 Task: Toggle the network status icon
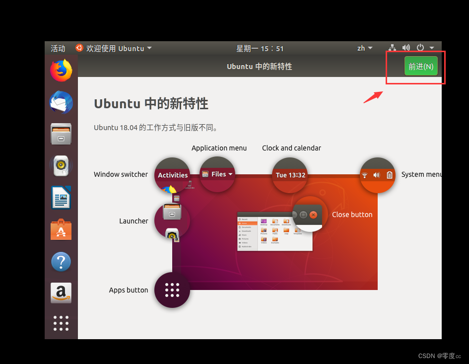[x=392, y=47]
